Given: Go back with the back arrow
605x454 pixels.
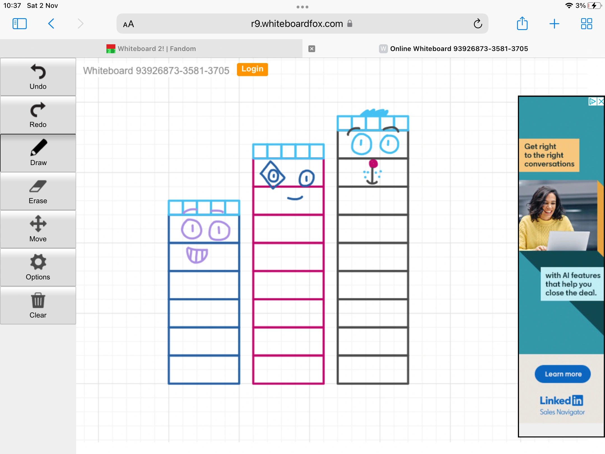Looking at the screenshot, I should click(51, 24).
